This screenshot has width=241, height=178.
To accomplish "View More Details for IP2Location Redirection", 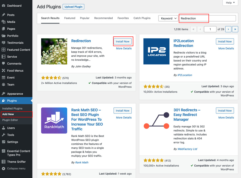I will [226, 48].
